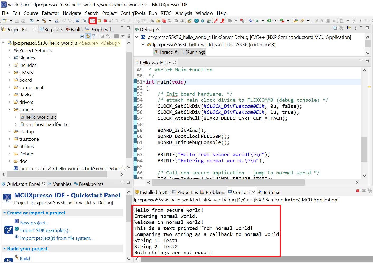Toggle the filter funnel in Project Explorer
Screen dimensions: 373x263
pos(94,36)
